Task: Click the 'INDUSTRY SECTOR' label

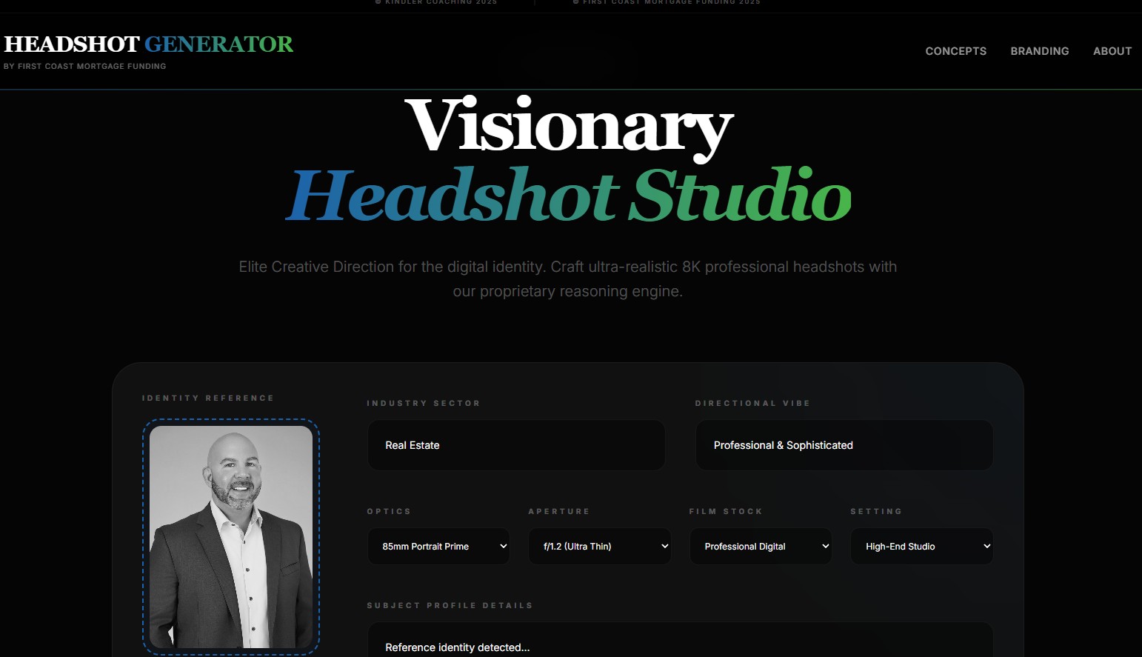Action: (x=424, y=404)
